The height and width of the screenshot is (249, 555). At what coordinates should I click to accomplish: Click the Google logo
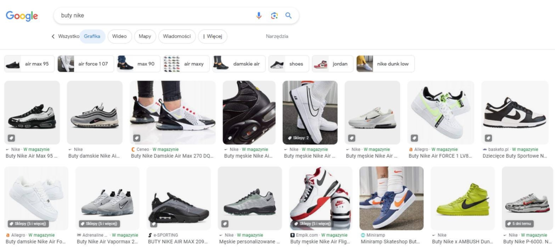(22, 16)
